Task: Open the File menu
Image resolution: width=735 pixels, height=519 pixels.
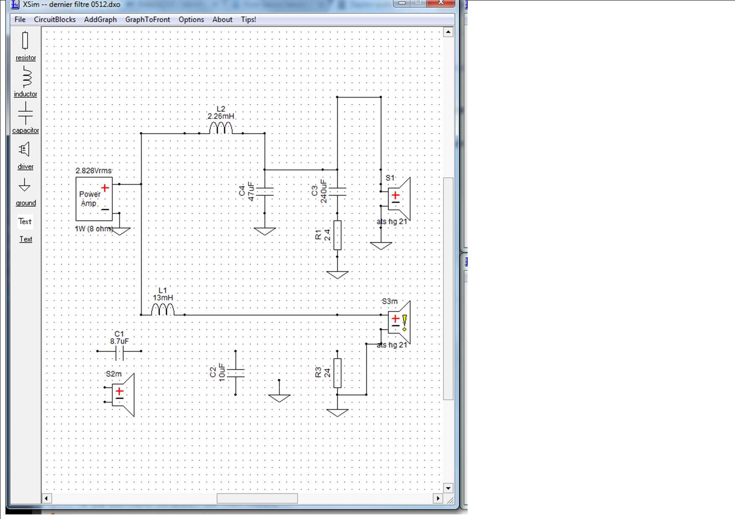Action: [x=20, y=20]
